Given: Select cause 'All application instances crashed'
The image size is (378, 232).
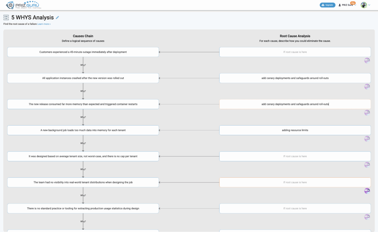Looking at the screenshot, I should pyautogui.click(x=83, y=78).
